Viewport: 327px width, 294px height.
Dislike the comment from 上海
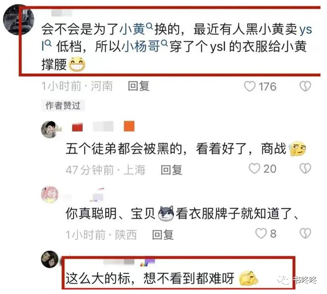click(306, 169)
